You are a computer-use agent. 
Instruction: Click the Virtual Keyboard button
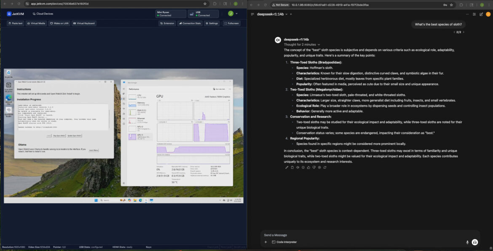coord(84,24)
